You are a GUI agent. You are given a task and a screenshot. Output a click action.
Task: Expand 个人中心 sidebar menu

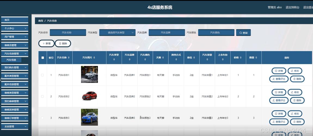(x=15, y=28)
